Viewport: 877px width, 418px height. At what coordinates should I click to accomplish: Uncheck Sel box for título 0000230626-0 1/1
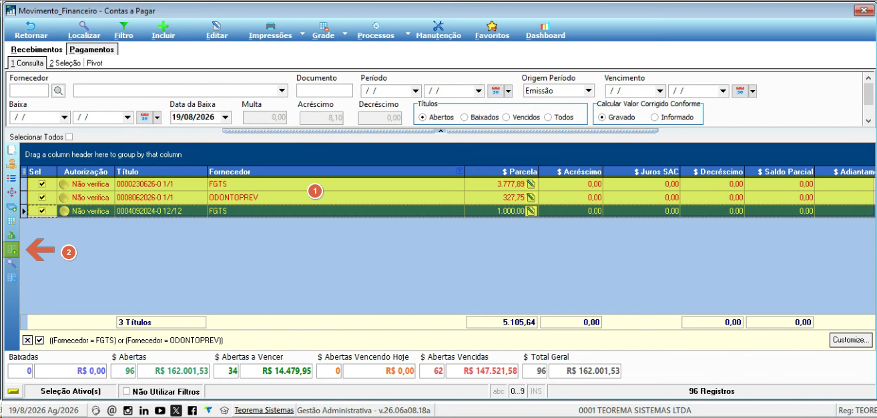pos(42,184)
